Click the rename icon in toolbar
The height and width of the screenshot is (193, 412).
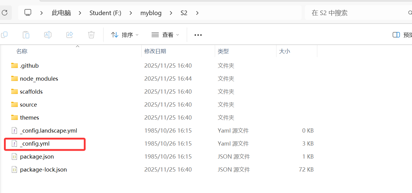click(x=48, y=35)
